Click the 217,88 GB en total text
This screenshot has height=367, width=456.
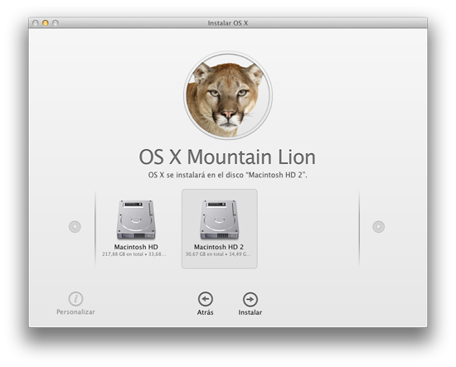point(123,254)
